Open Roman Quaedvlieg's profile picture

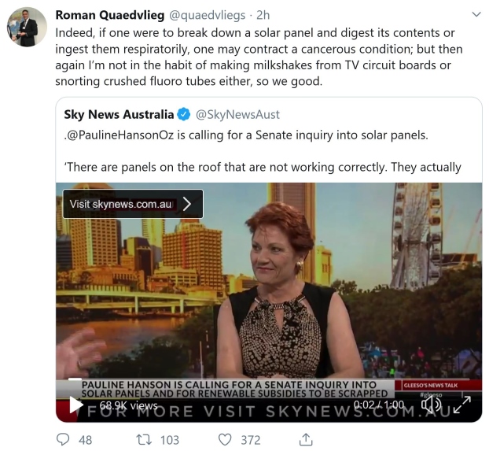pos(28,27)
